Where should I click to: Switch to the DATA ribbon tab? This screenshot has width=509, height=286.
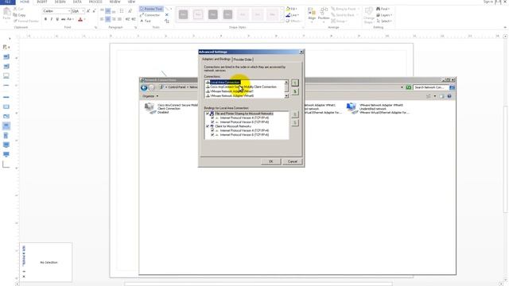(x=77, y=2)
